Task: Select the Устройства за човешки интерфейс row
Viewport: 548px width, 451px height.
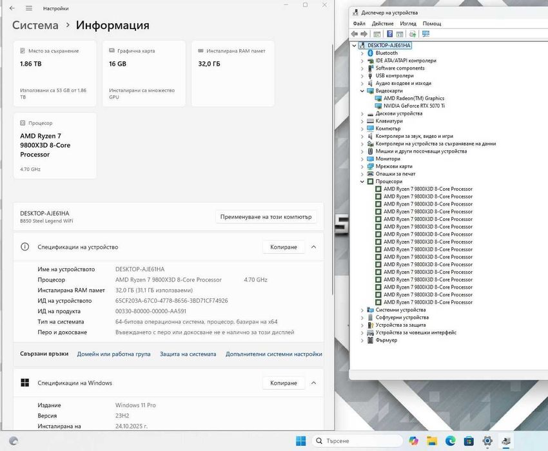Action: pyautogui.click(x=416, y=332)
